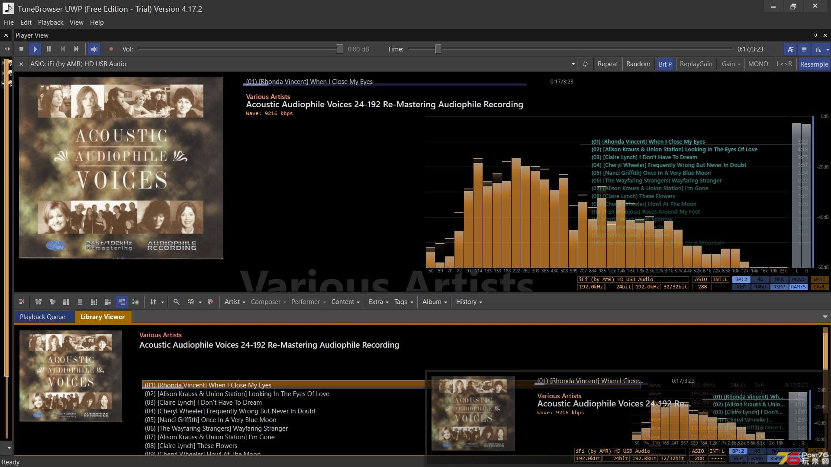This screenshot has width=831, height=467.
Task: Skip to the previous track
Action: point(63,49)
